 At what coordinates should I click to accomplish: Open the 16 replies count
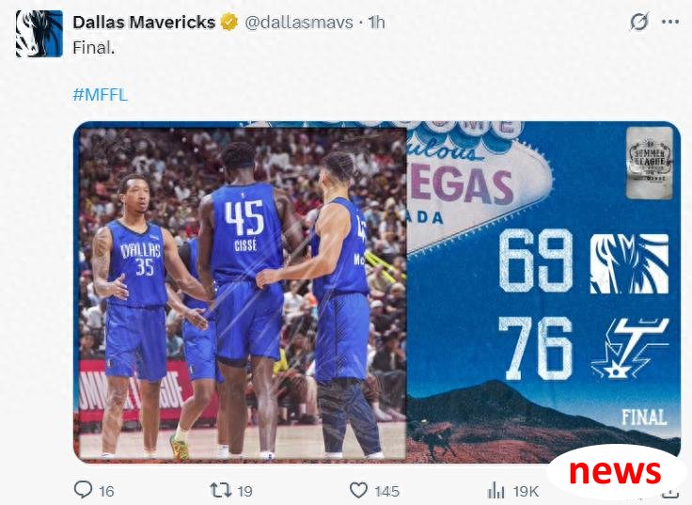(106, 491)
